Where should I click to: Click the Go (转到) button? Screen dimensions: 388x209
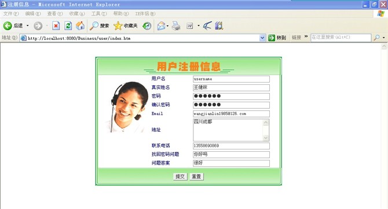pyautogui.click(x=277, y=38)
